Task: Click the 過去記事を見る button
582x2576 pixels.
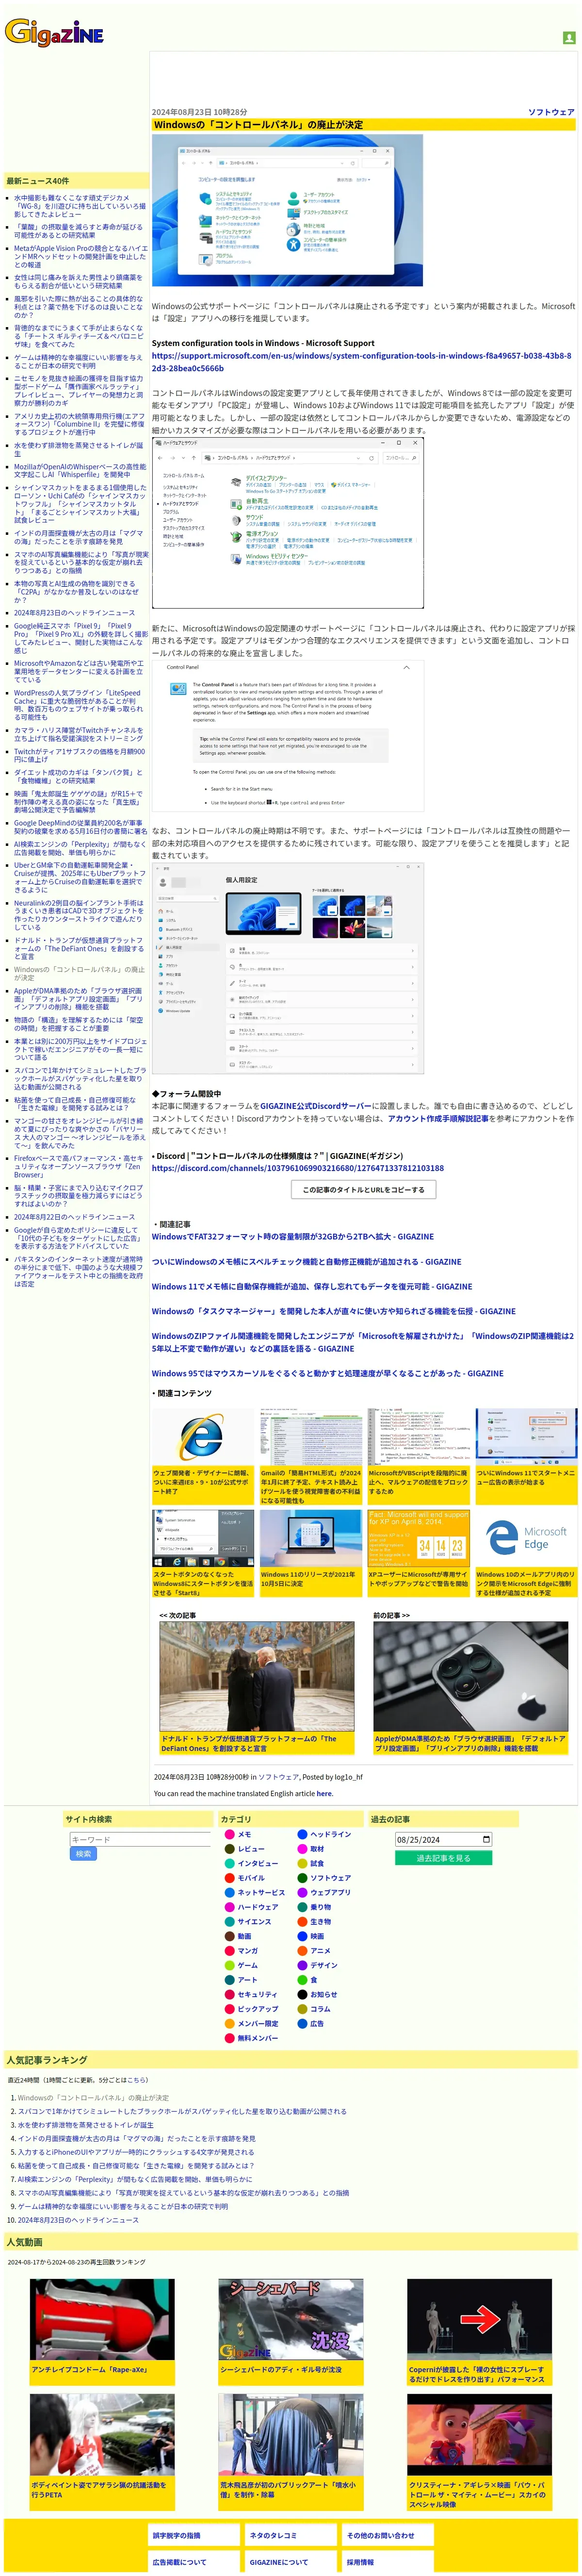Action: (443, 1858)
